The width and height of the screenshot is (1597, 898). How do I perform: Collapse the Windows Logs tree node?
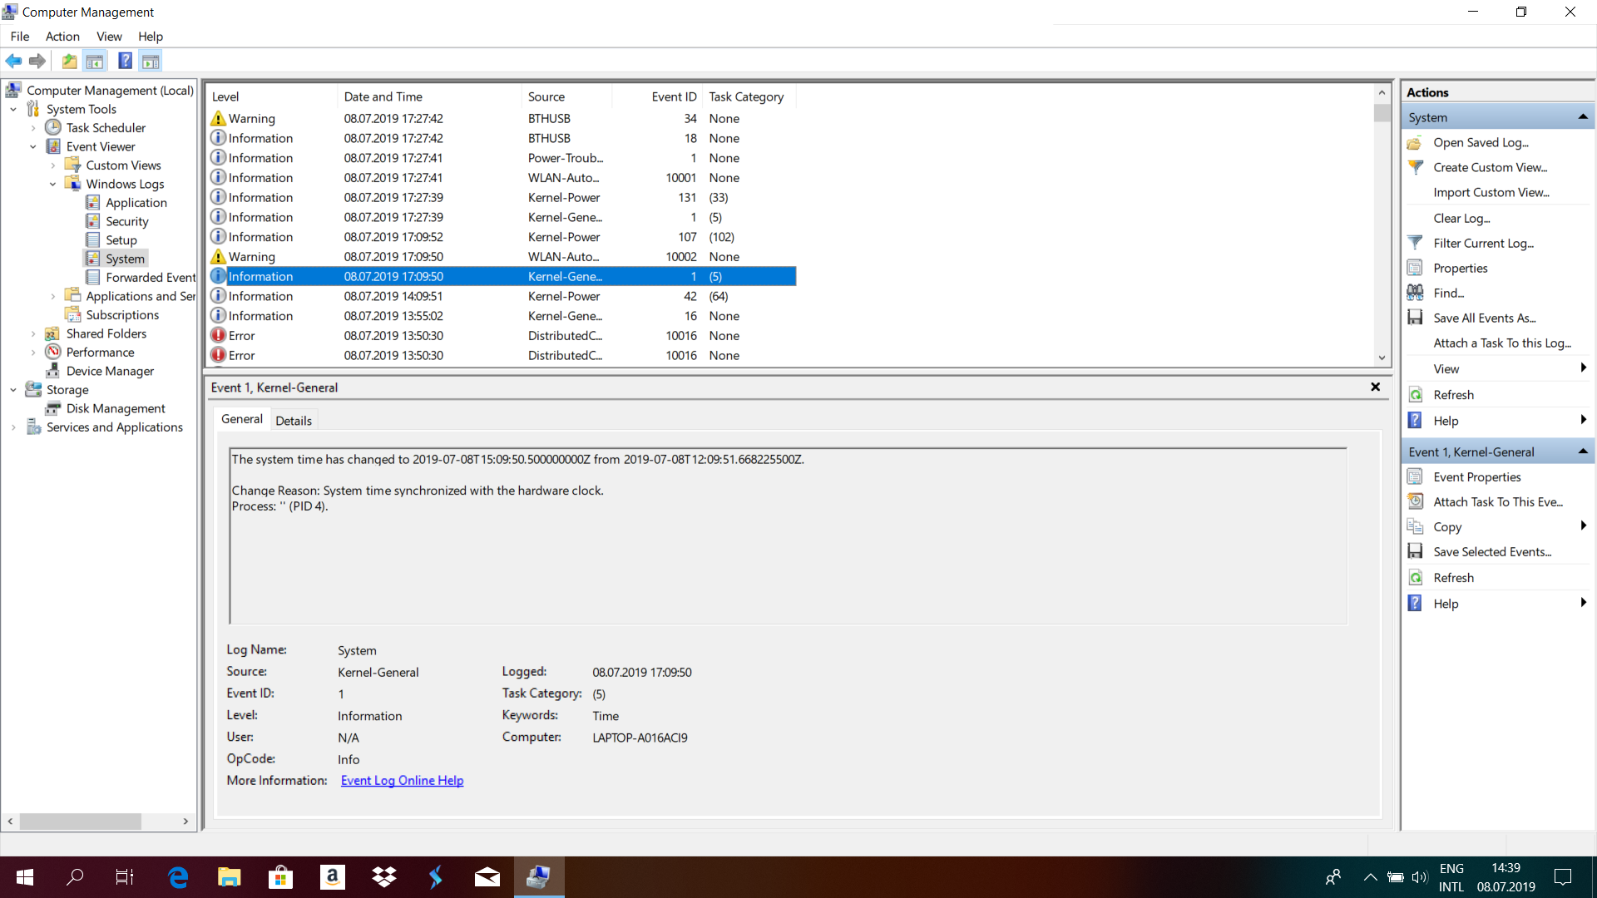[52, 184]
